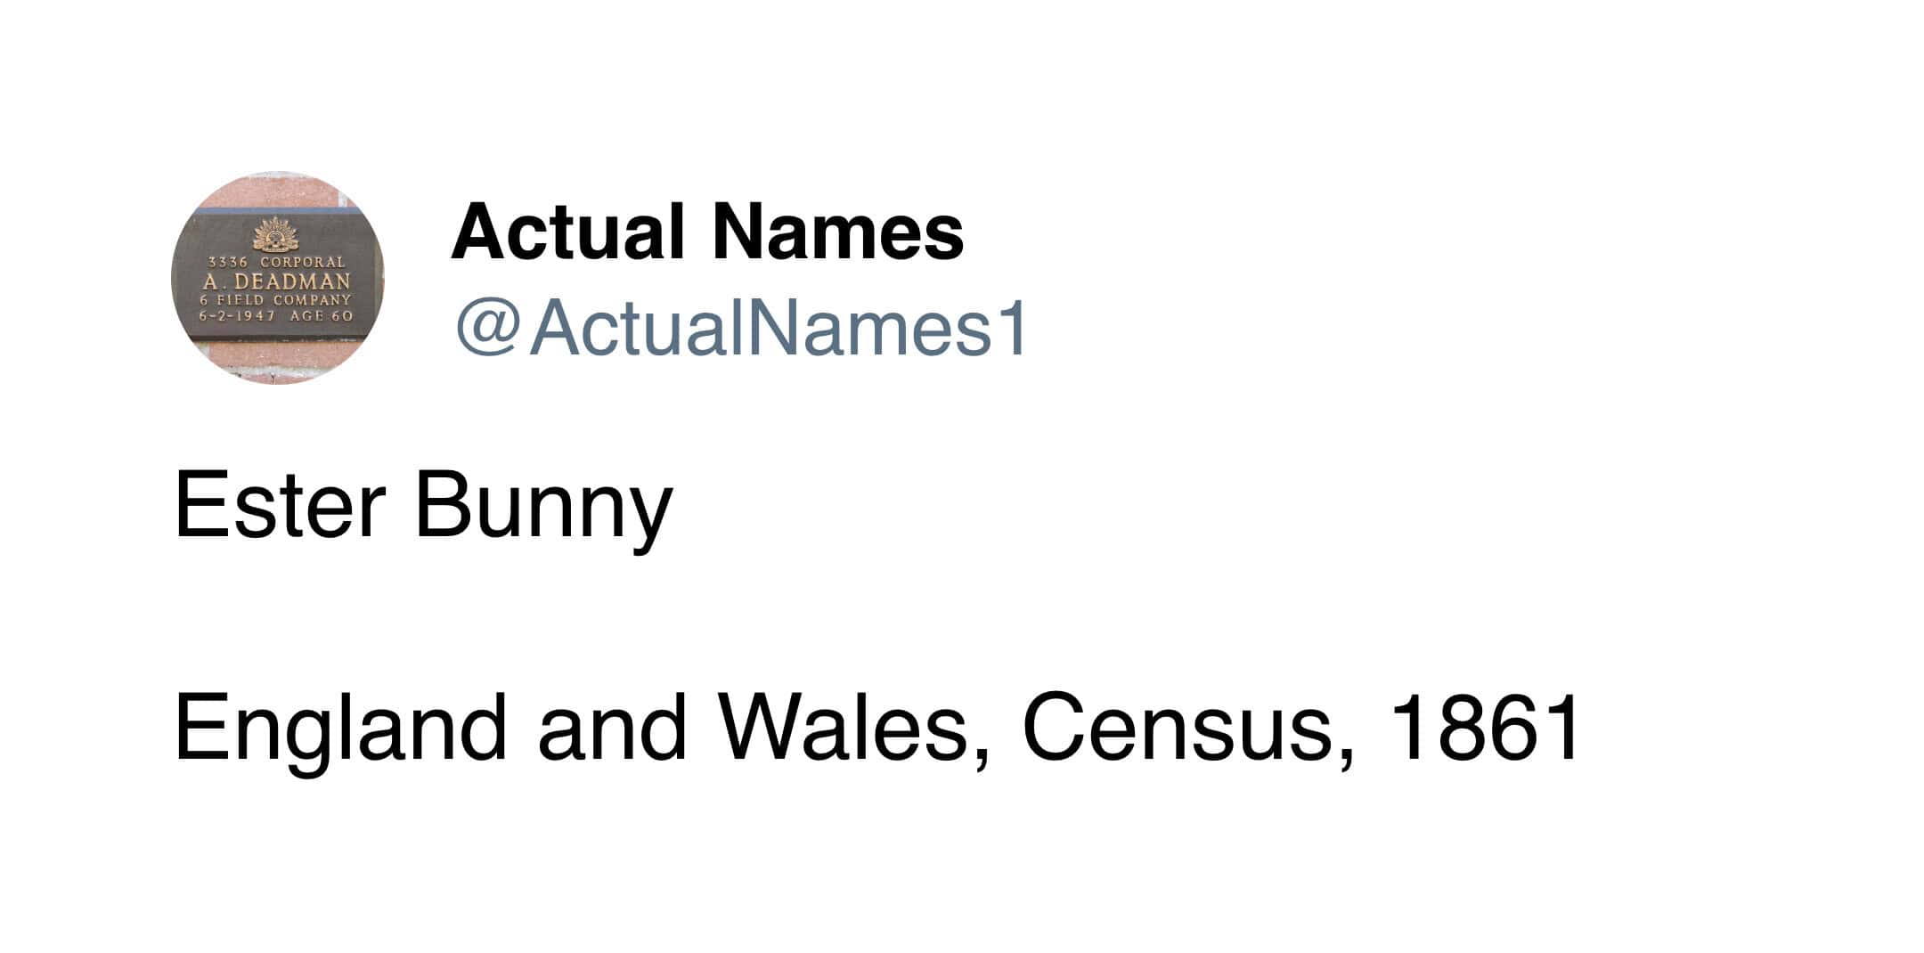Click the word "Census" in the tweet
The width and height of the screenshot is (1924, 953).
[x=1186, y=728]
